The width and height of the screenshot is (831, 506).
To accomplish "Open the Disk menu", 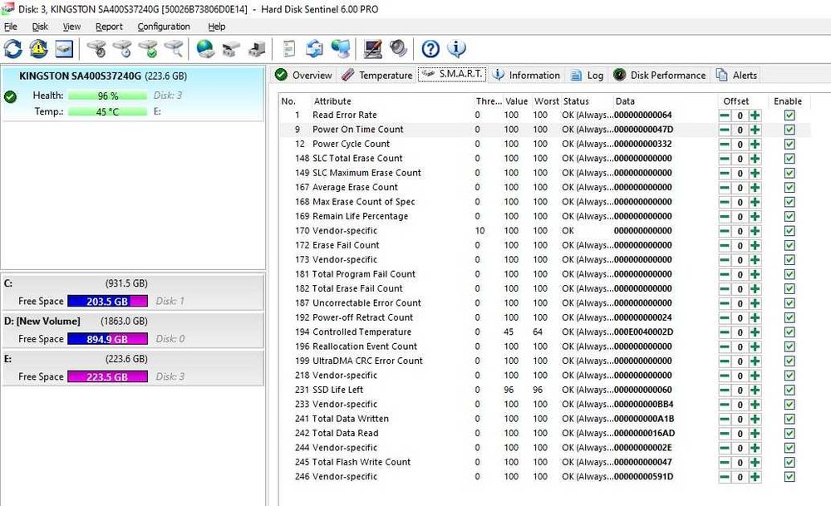I will click(40, 27).
